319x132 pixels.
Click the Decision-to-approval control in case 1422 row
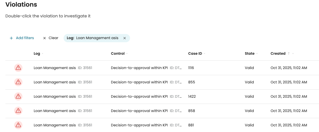[x=139, y=96]
